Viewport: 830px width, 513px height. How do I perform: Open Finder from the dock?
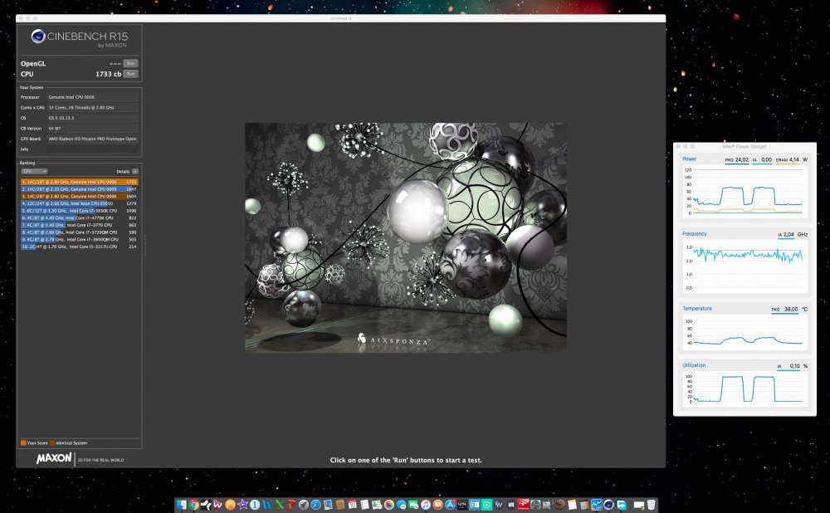point(182,505)
